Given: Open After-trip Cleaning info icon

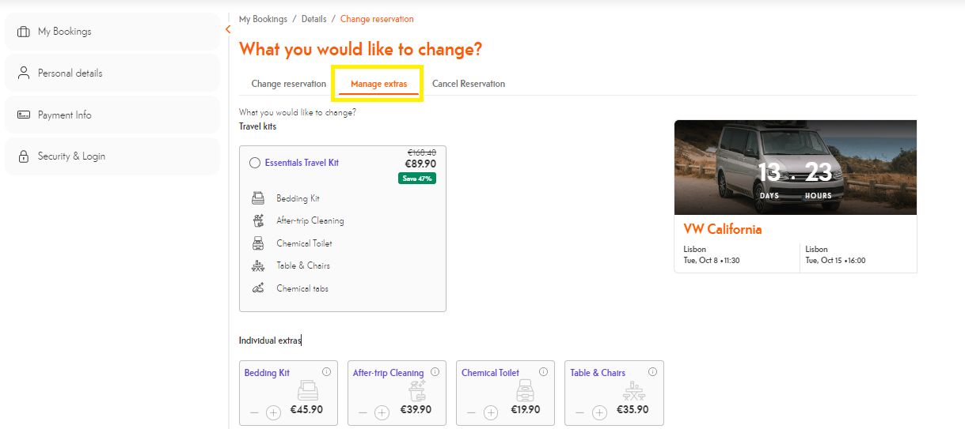Looking at the screenshot, I should click(x=435, y=372).
